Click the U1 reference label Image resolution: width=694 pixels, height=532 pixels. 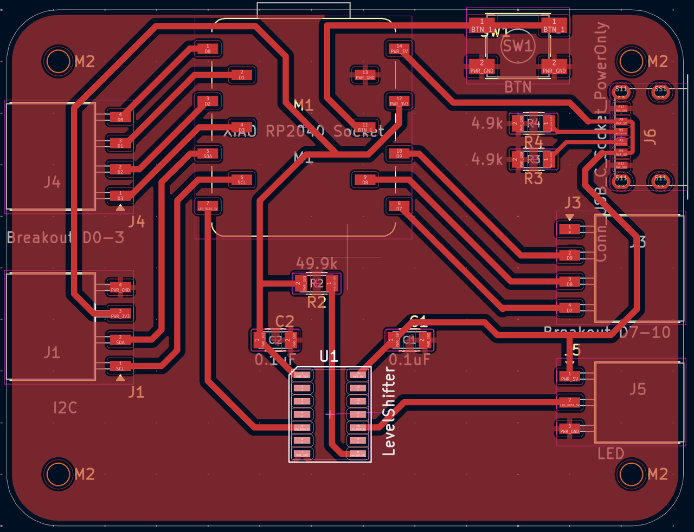329,356
